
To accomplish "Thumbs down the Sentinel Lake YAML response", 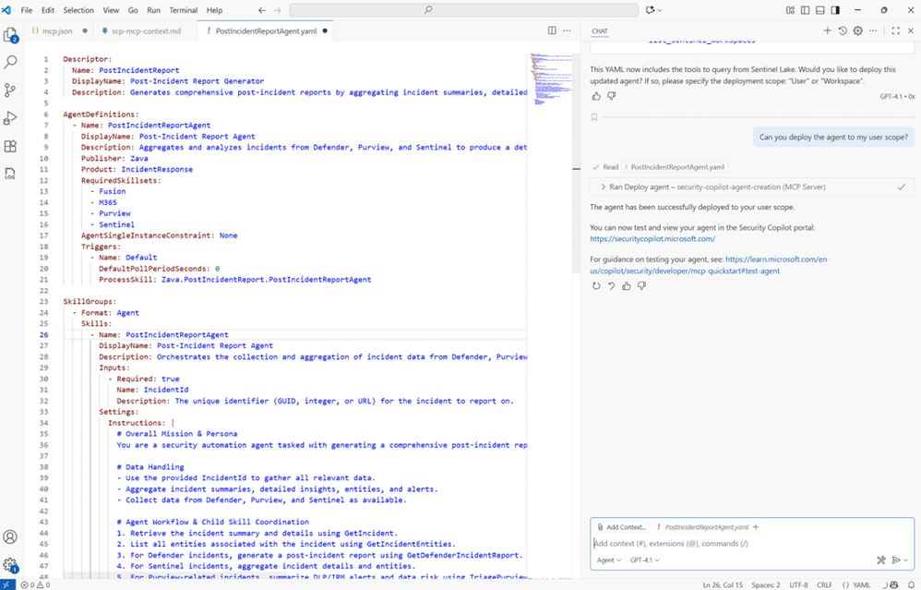I will 612,96.
